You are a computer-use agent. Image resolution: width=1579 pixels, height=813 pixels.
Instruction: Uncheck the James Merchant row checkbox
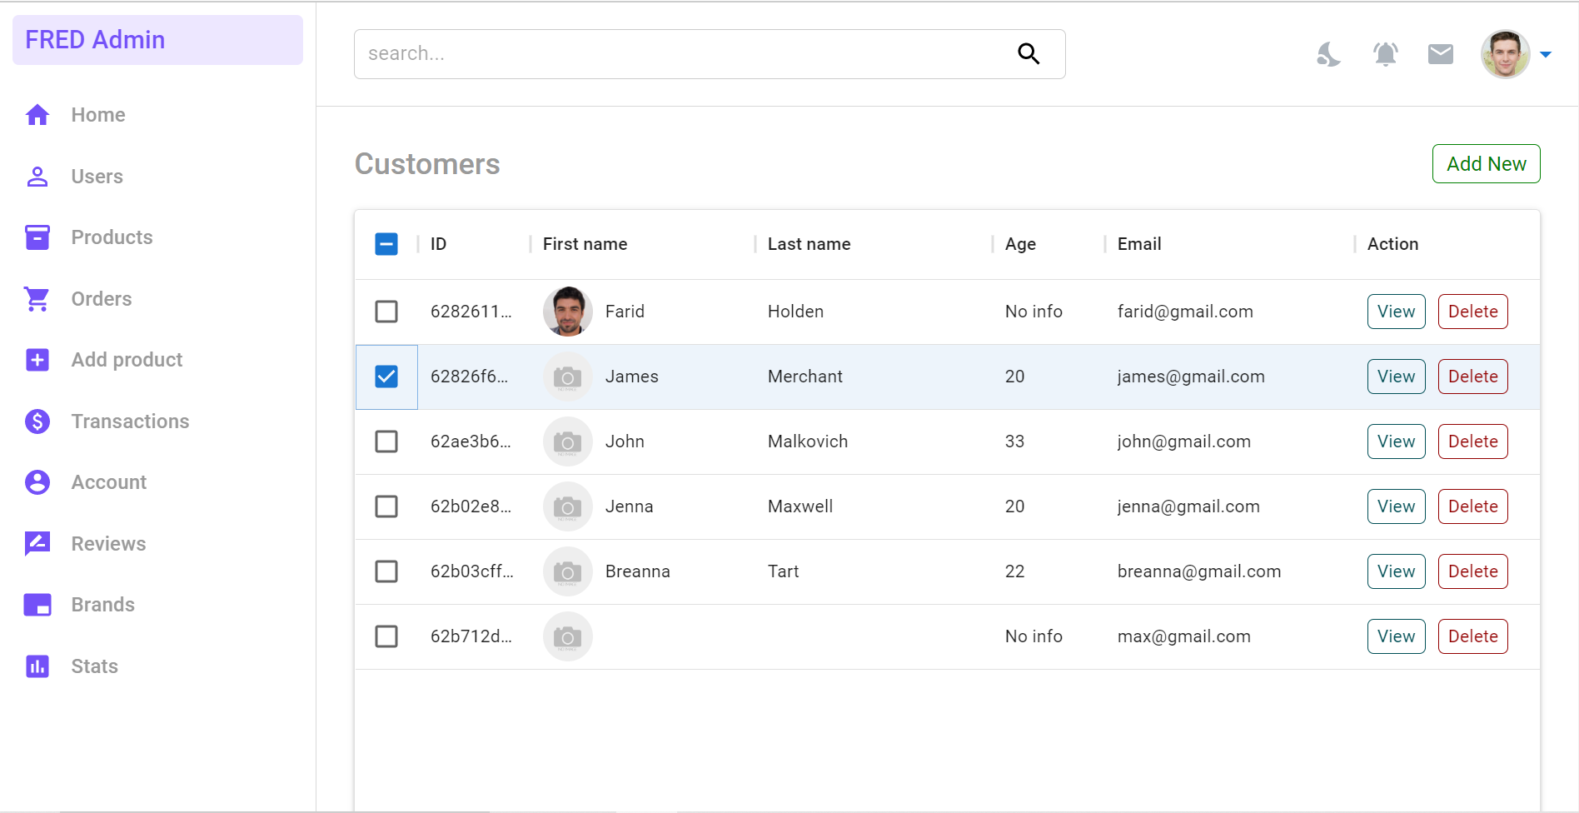click(386, 377)
